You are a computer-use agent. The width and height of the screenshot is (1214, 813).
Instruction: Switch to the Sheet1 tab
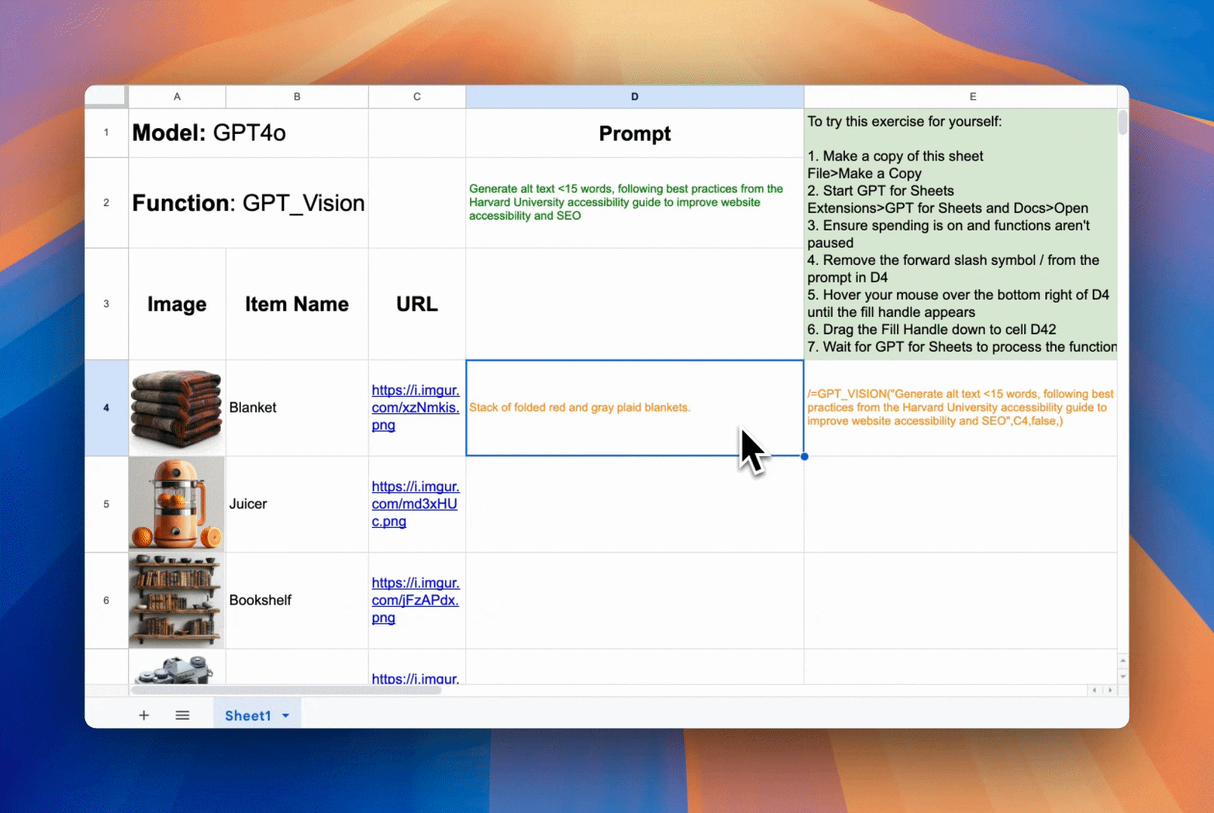tap(247, 716)
